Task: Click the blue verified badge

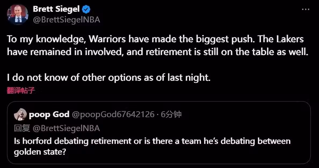Action: [x=86, y=9]
